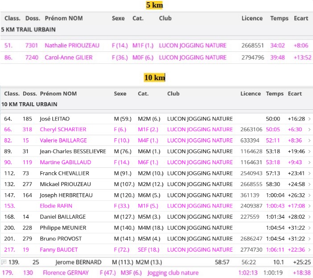The height and width of the screenshot is (278, 313).
Task: Click chevron at end of Franck CHEVALLIER row
Action: click(x=309, y=173)
